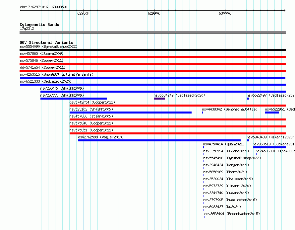The image size is (295, 230).
Task: Select the black nsv5554090 variant bar
Action: click(152, 50)
